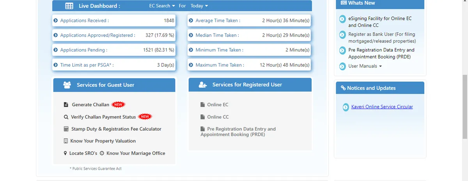Open Know Your Marriage Office link
Viewport: 468px width, 181px height.
pyautogui.click(x=135, y=153)
